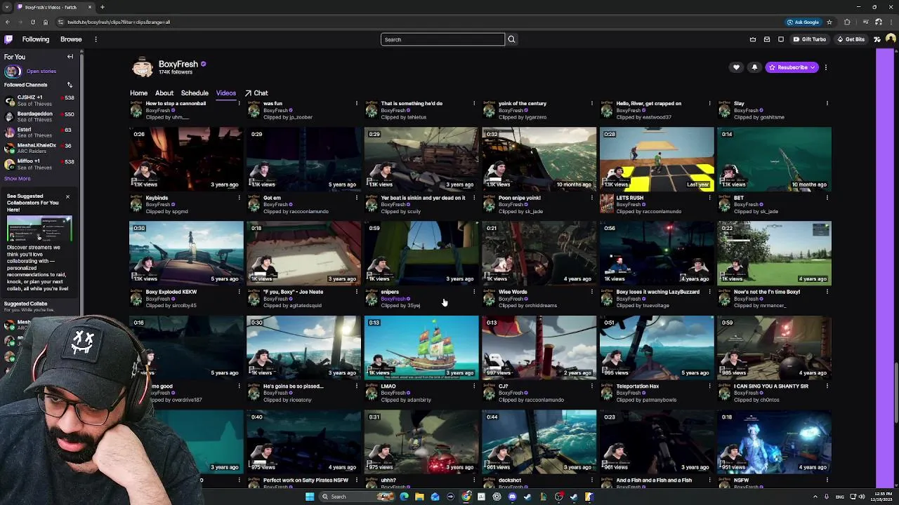Screen dimensions: 899x505
Task: Click the BoxyFresh channel avatar
Action: click(142, 67)
